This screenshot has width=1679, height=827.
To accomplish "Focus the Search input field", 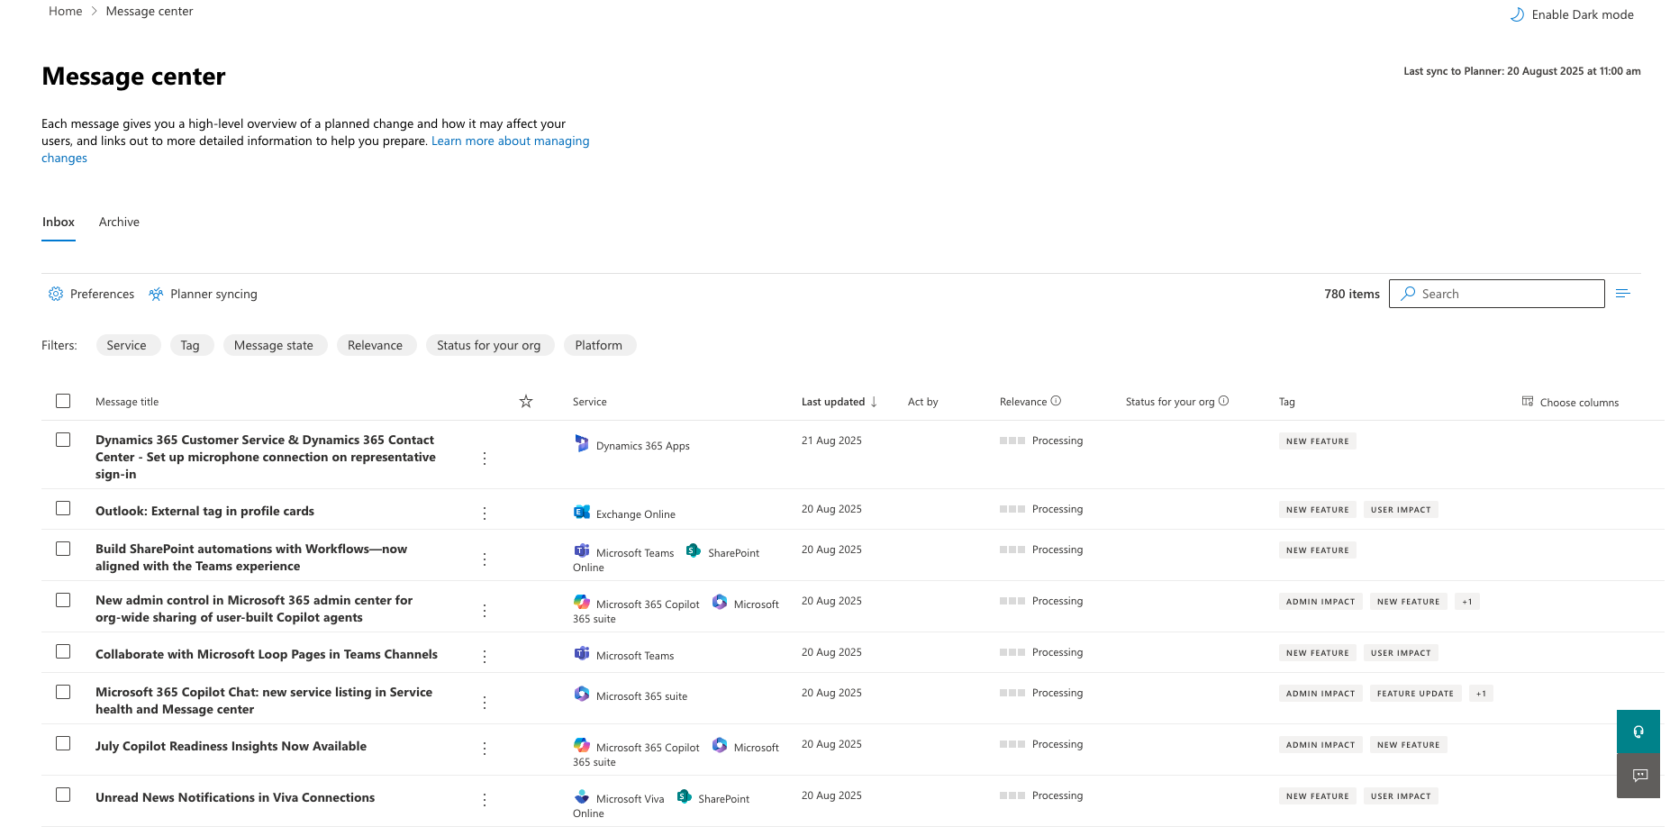I will pos(1497,294).
